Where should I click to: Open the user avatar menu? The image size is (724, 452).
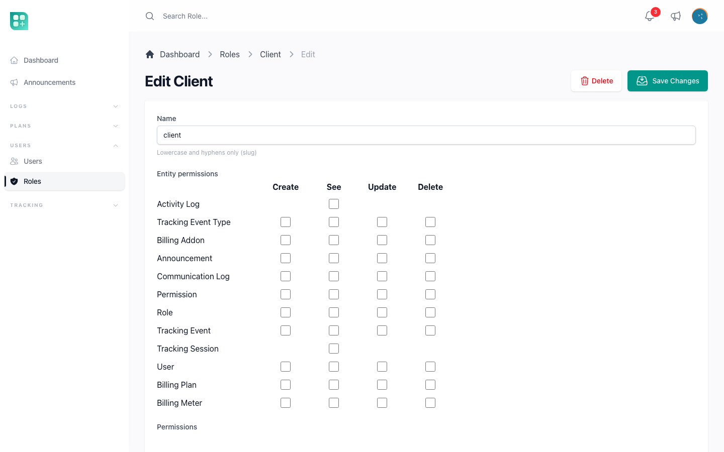coord(700,16)
